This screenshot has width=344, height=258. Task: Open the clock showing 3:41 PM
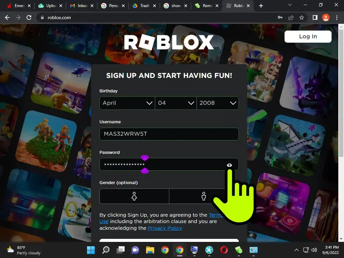[x=331, y=250]
